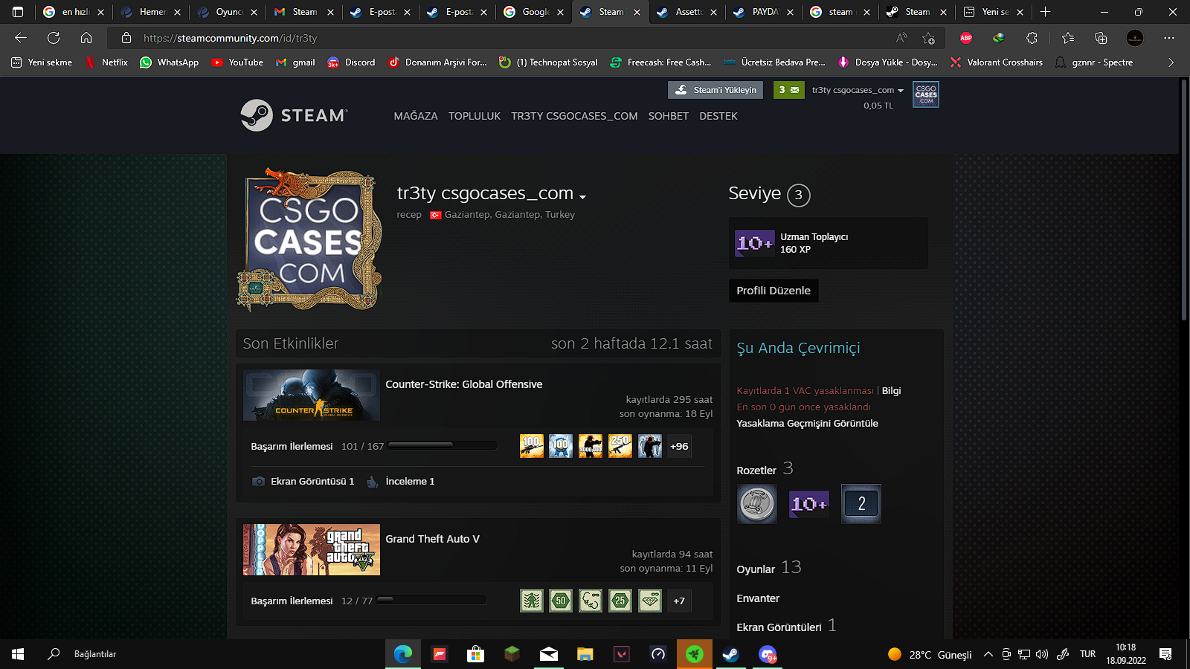Switch to the PAYDAY browser tab
1190x669 pixels.
762,12
